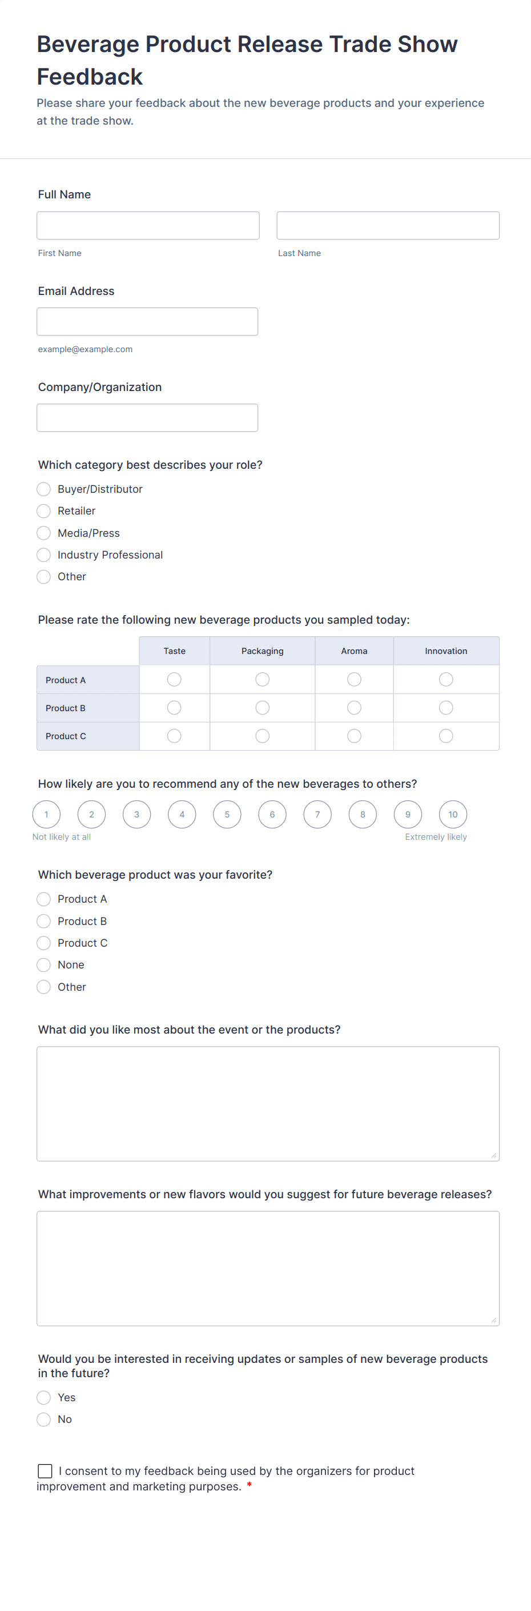The width and height of the screenshot is (531, 1611).
Task: Click the 'liked most' comments text area
Action: click(x=267, y=1104)
